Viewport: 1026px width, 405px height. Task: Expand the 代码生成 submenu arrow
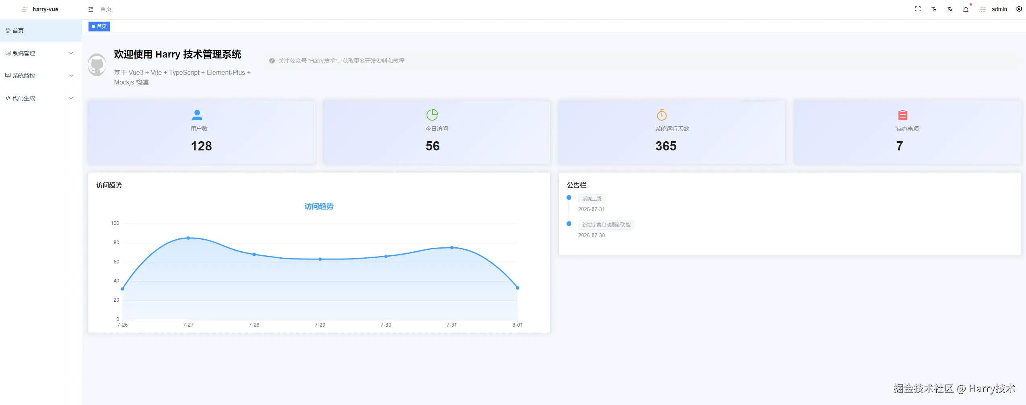coord(71,98)
